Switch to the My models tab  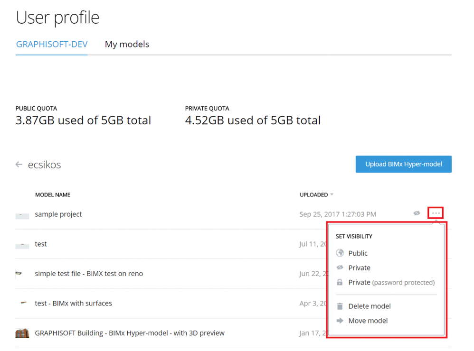(x=127, y=44)
